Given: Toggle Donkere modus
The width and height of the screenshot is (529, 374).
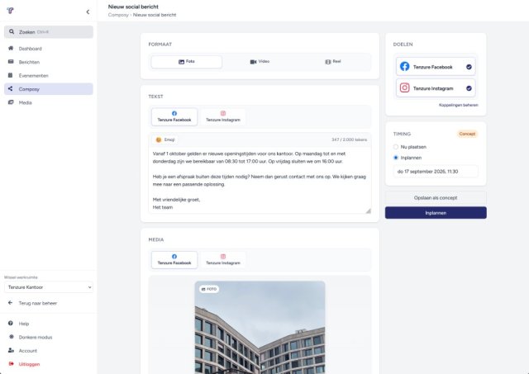Looking at the screenshot, I should 49,337.
